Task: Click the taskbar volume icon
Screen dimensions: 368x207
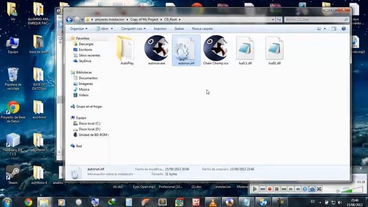Action: 340,202
